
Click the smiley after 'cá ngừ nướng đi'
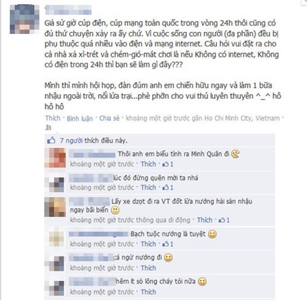click(169, 258)
